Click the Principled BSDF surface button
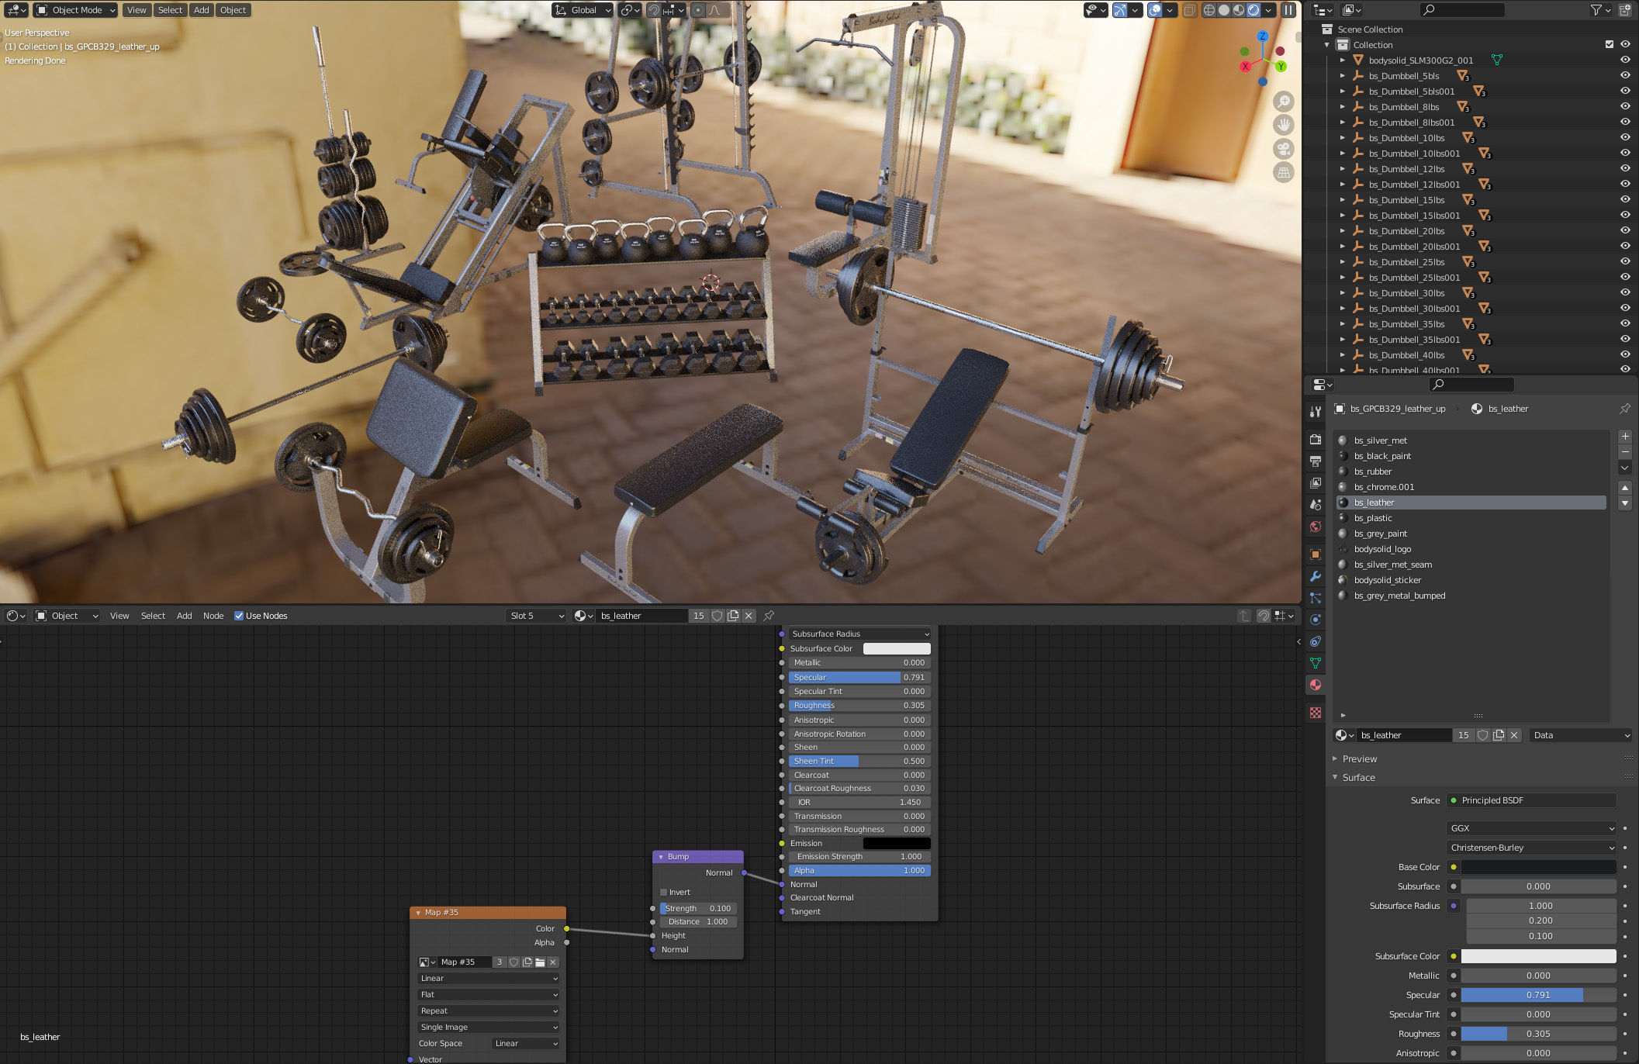This screenshot has width=1639, height=1064. click(x=1532, y=800)
